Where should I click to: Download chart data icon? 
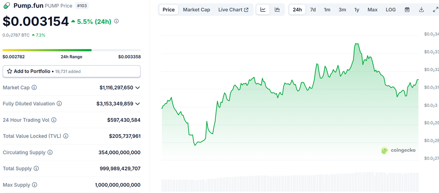pyautogui.click(x=421, y=9)
